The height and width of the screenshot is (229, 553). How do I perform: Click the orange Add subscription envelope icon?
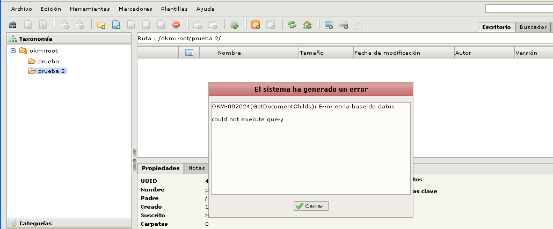point(256,25)
